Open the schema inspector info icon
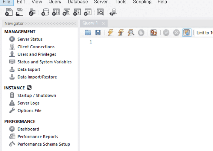Screen dimensions: 213x151 [32, 12]
